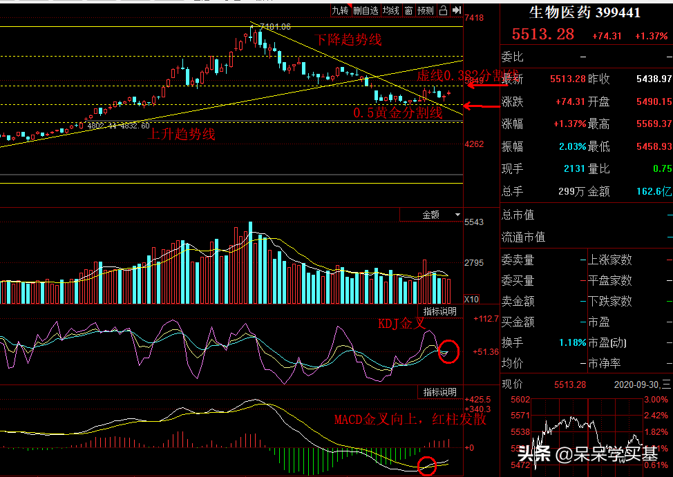This screenshot has width=673, height=477.
Task: Open the 窗 window button
Action: pyautogui.click(x=408, y=10)
